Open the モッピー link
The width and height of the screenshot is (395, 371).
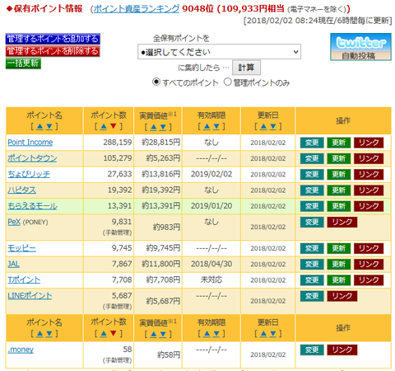pos(21,248)
